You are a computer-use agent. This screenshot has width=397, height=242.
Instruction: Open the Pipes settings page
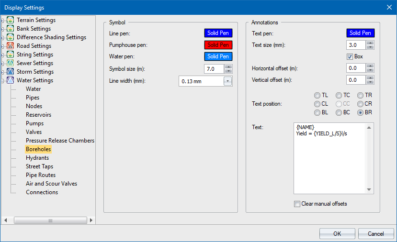pyautogui.click(x=33, y=98)
